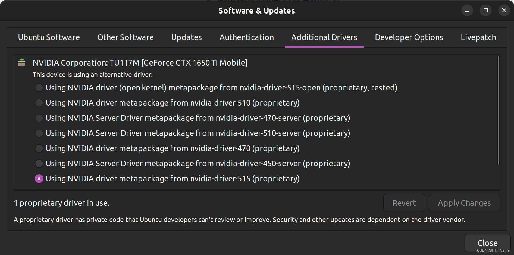The height and width of the screenshot is (255, 514).
Task: Click the Revert button
Action: (x=404, y=203)
